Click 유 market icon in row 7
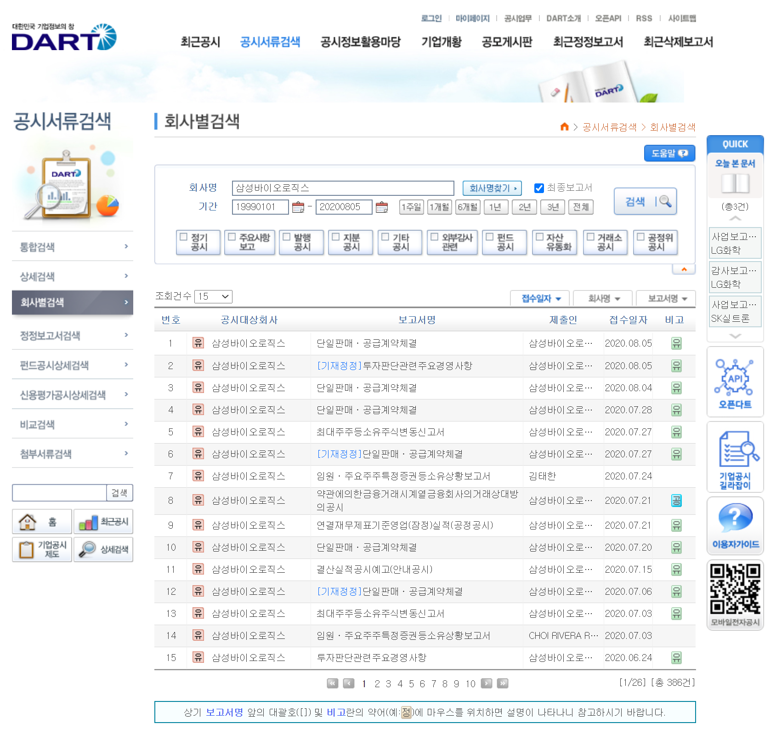 click(198, 475)
